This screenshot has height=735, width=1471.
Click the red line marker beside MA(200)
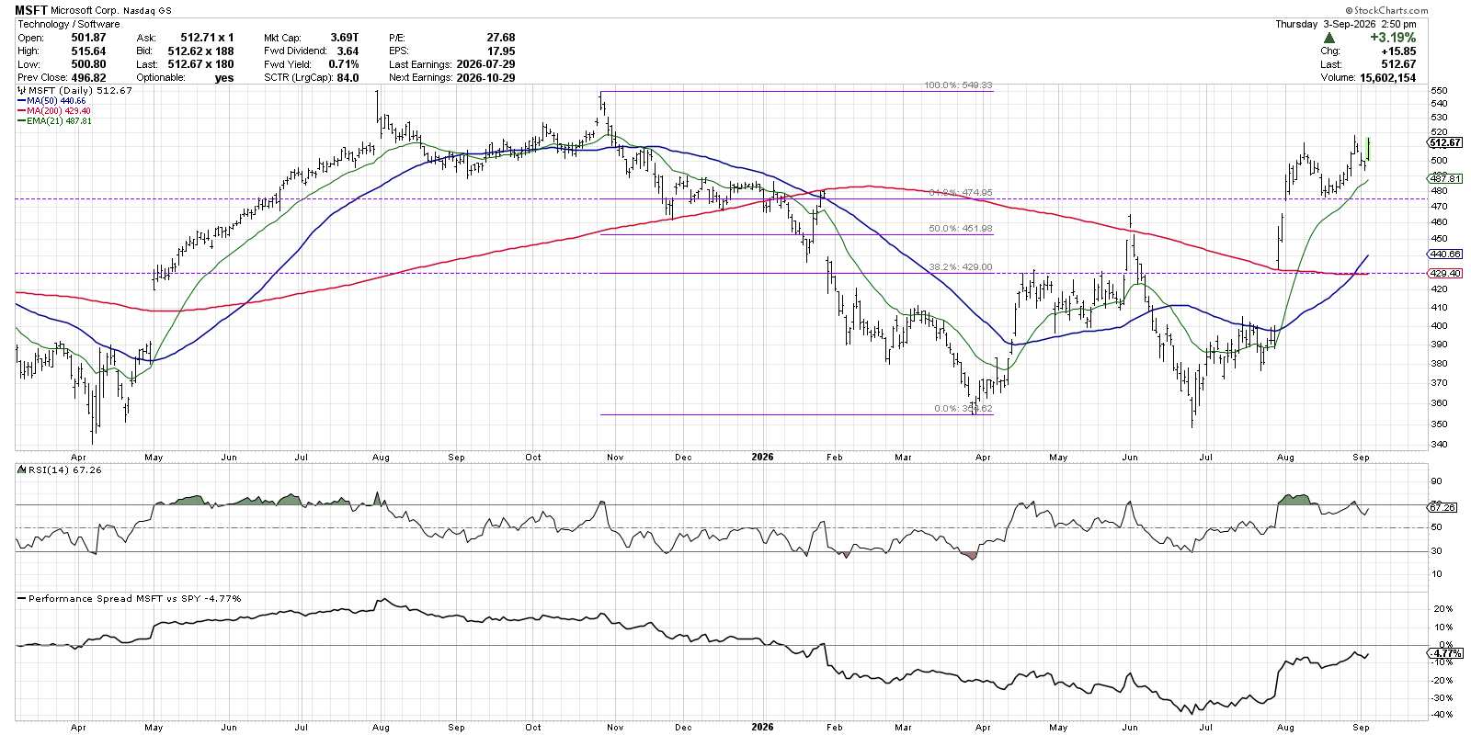(21, 111)
